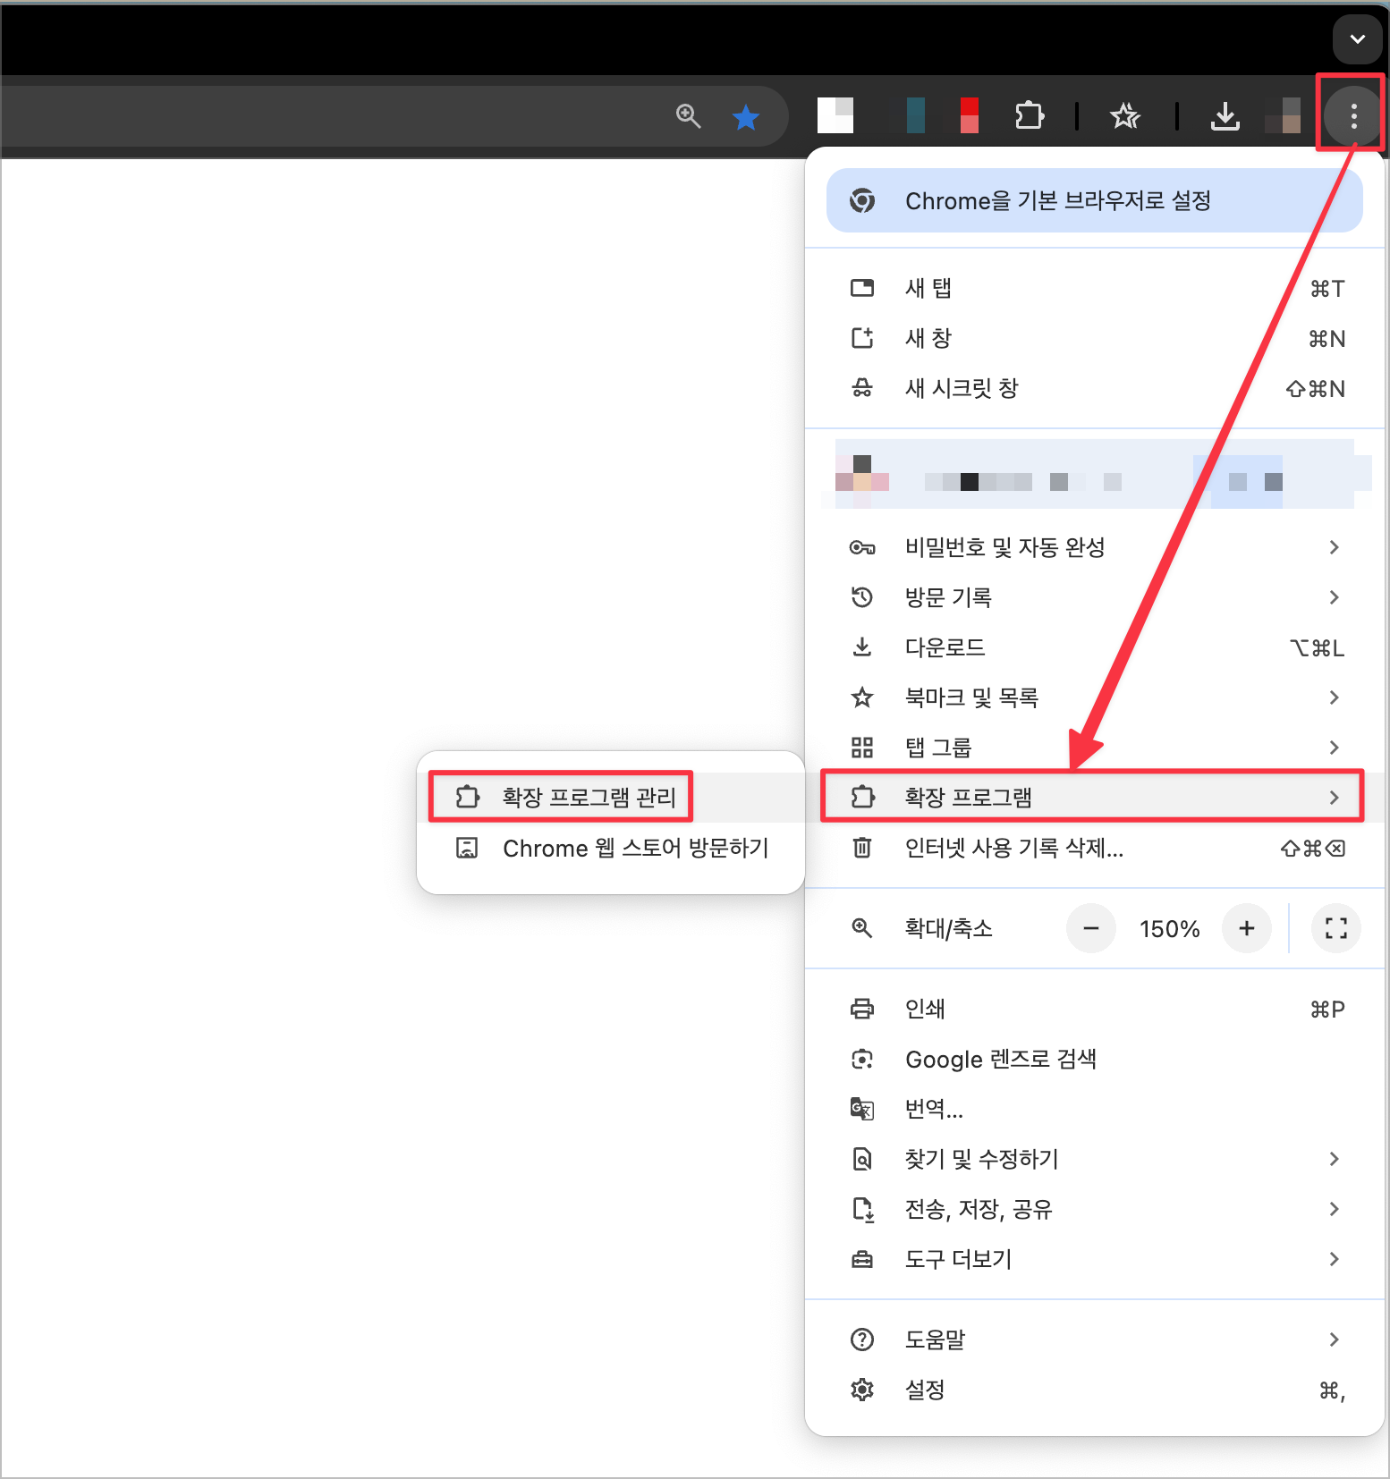
Task: Click the new window icon
Action: pyautogui.click(x=861, y=338)
